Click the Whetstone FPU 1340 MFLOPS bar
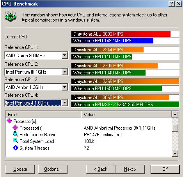The image size is (183, 177). [108, 73]
